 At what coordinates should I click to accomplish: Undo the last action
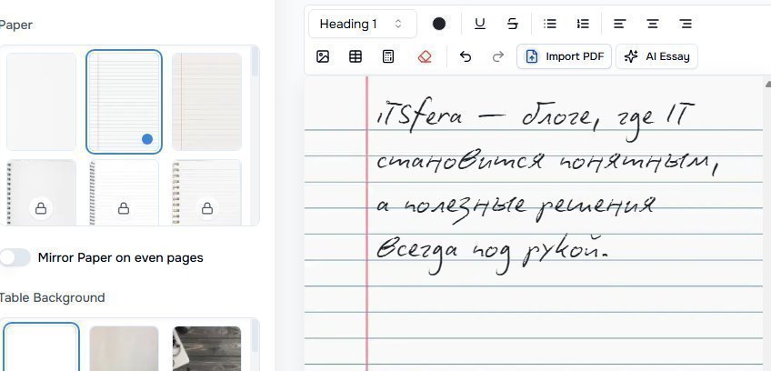click(x=466, y=56)
